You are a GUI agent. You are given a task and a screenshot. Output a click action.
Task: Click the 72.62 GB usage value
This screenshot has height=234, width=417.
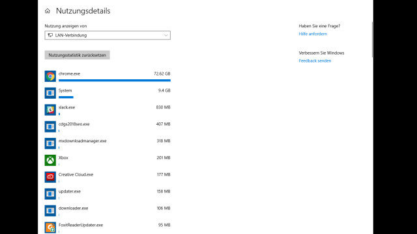tap(162, 73)
